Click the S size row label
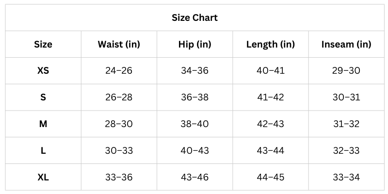Viewport: 388px width, 194px height. [x=43, y=97]
